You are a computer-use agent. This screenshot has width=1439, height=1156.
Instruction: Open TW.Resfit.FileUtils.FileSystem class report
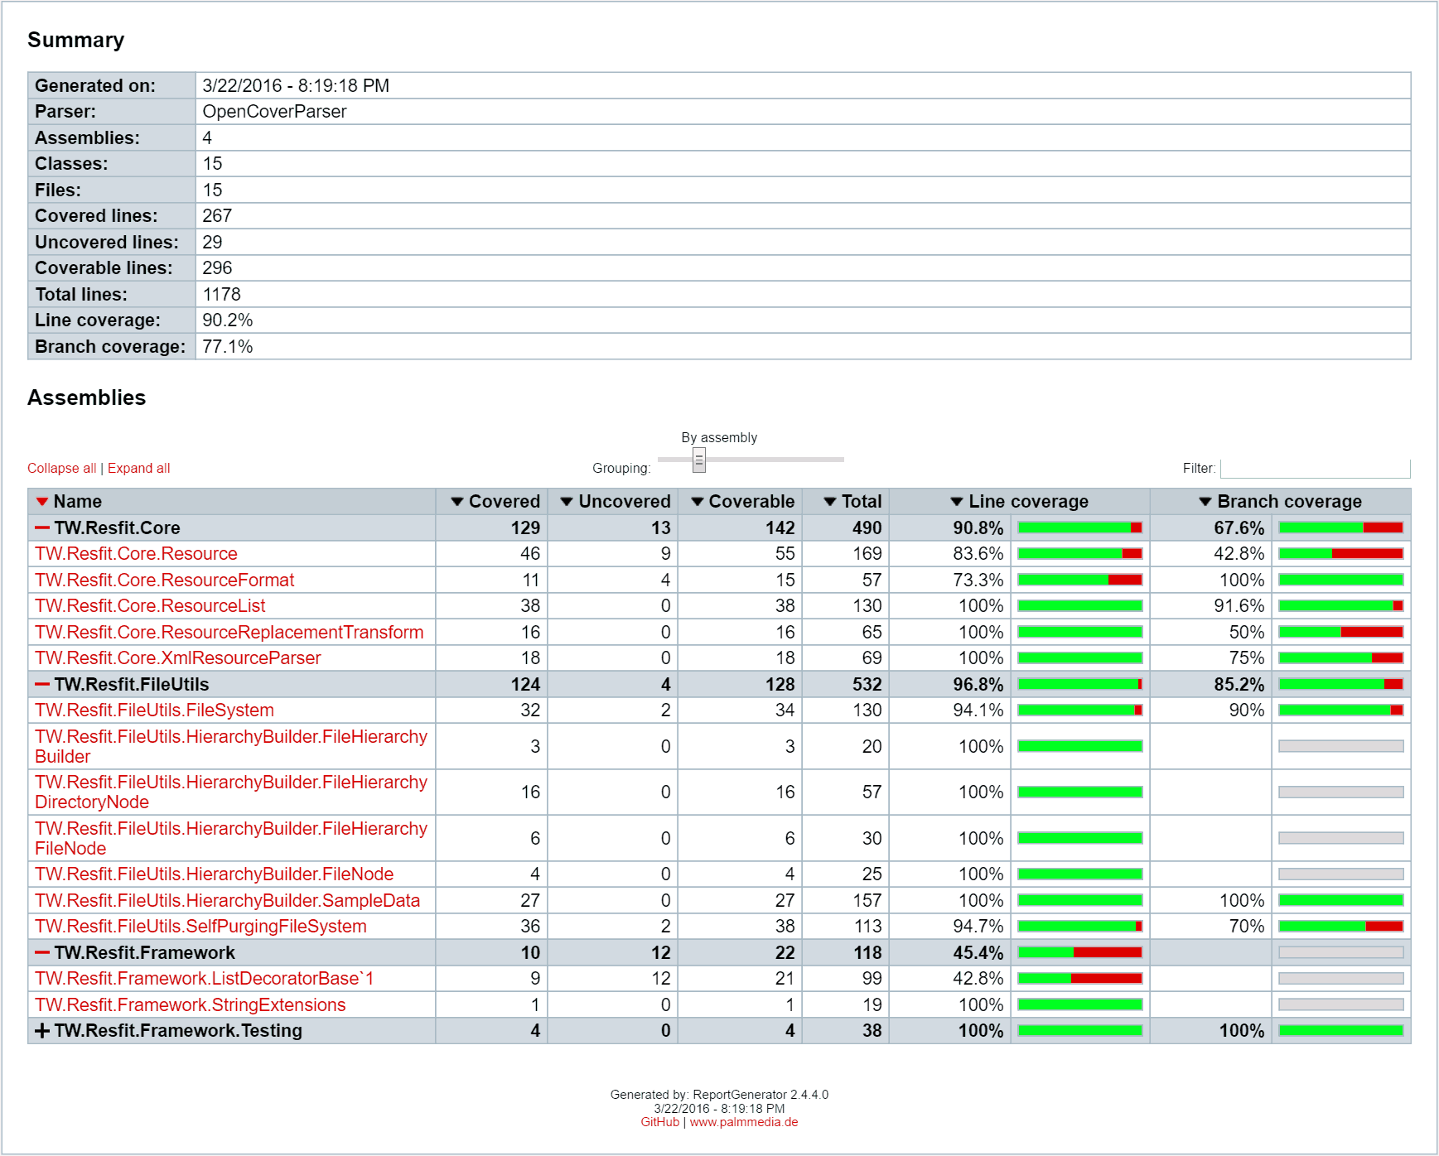(x=154, y=710)
